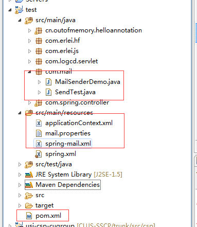The image size is (197, 227).
Task: Click the SendTest.java file icon
Action: pos(48,92)
